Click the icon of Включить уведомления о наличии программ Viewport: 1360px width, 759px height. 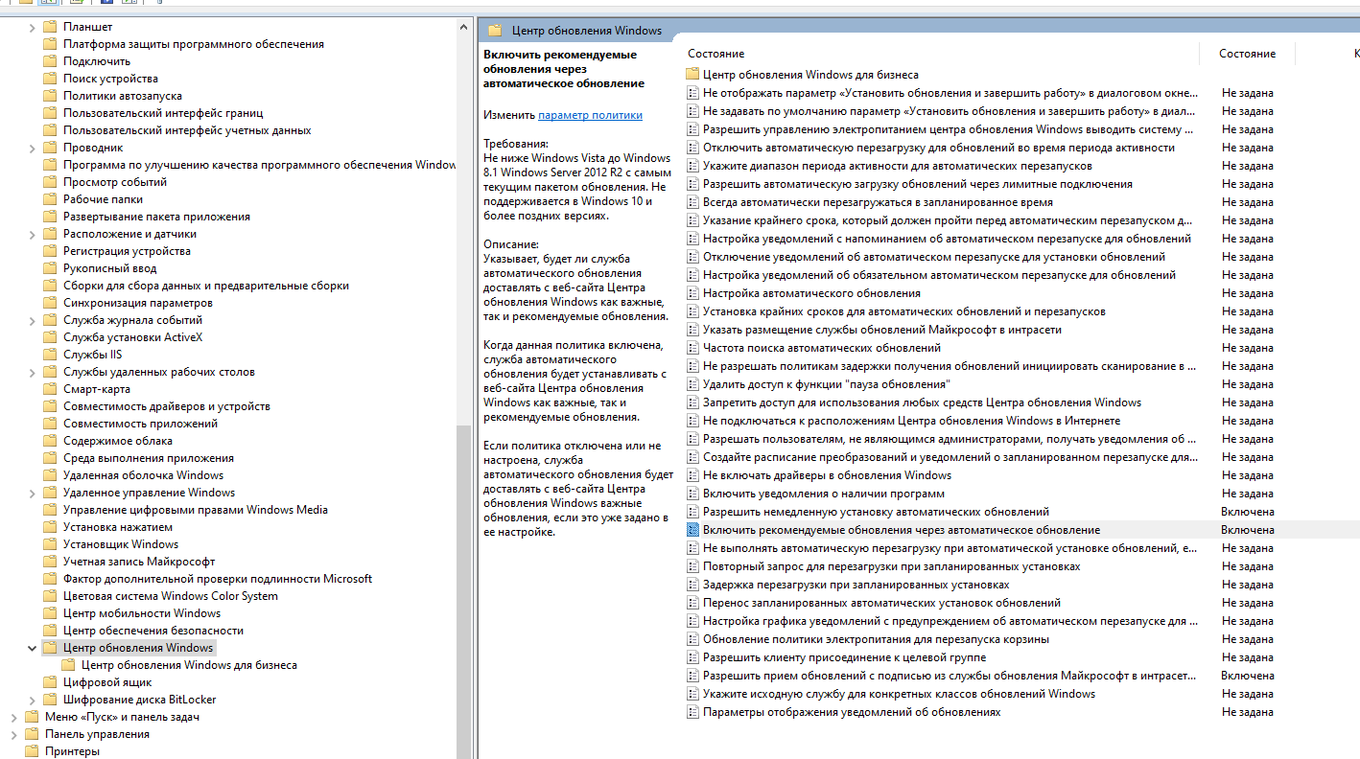click(692, 494)
